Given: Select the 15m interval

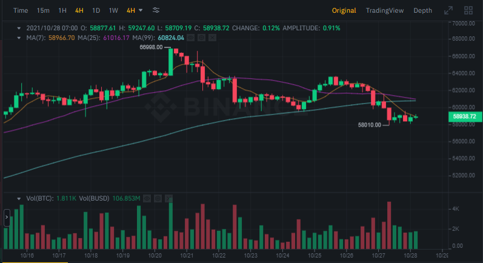Looking at the screenshot, I should point(43,10).
